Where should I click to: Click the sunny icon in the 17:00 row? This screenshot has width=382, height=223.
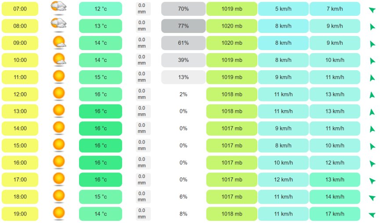tap(59, 179)
